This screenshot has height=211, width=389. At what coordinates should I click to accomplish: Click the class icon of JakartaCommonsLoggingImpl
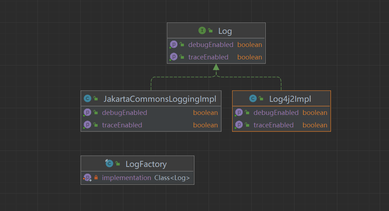tap(87, 99)
